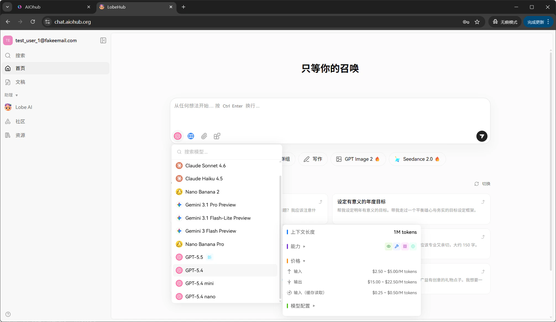Click the arrow icon on 设定有意义的年度目标 card

coord(483,202)
